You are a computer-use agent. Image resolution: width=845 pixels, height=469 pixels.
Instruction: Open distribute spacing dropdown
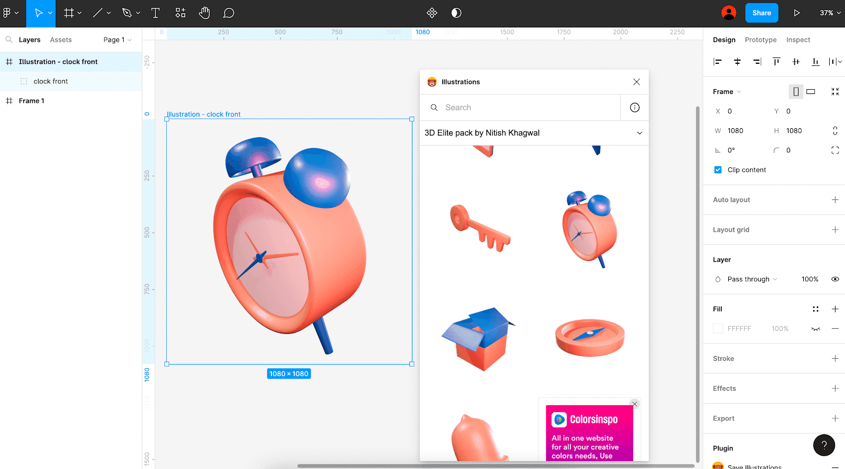pos(835,62)
